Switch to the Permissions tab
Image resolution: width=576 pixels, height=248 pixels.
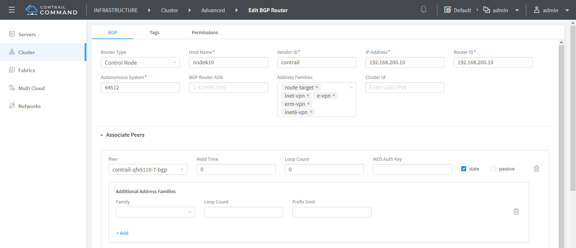point(204,32)
